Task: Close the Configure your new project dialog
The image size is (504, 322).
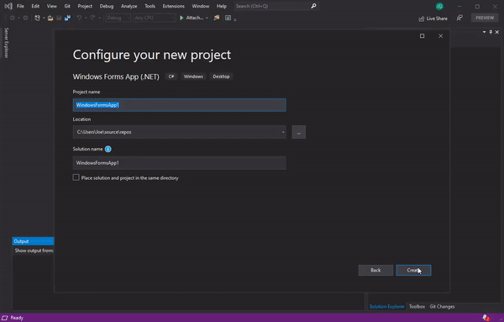Action: (441, 36)
